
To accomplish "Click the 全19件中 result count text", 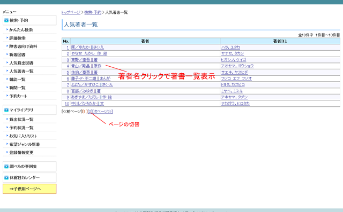I will [x=306, y=35].
